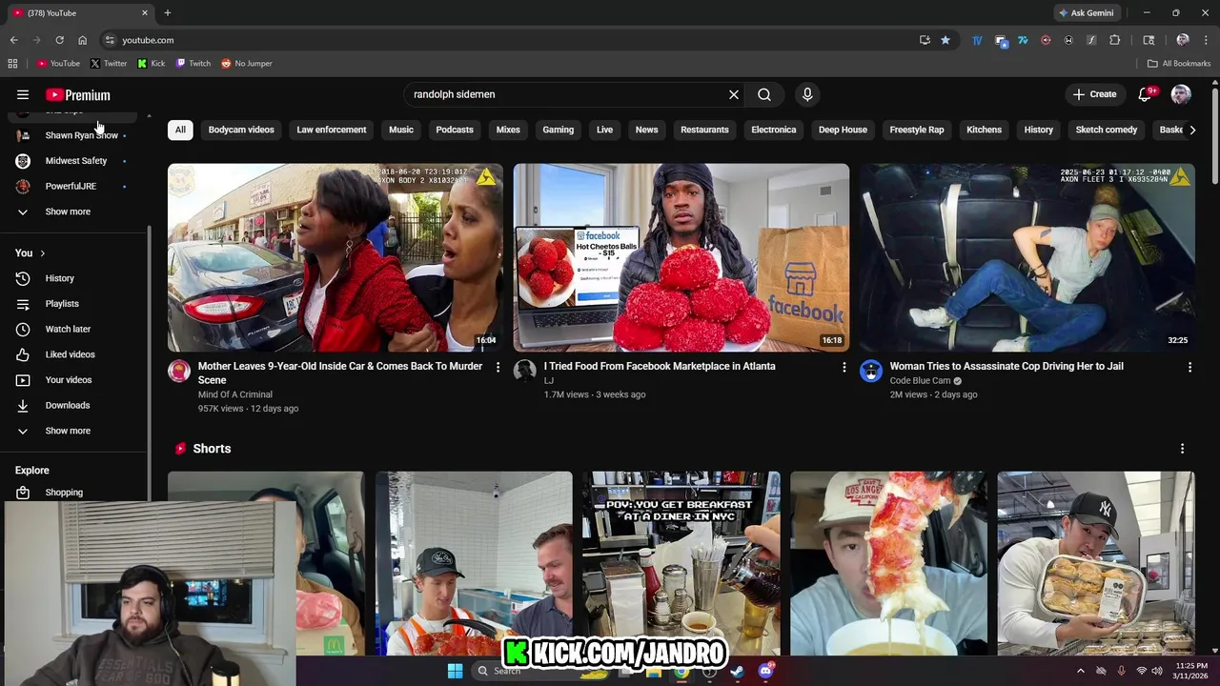
Task: Select the Podcasts filter chip
Action: 455,130
